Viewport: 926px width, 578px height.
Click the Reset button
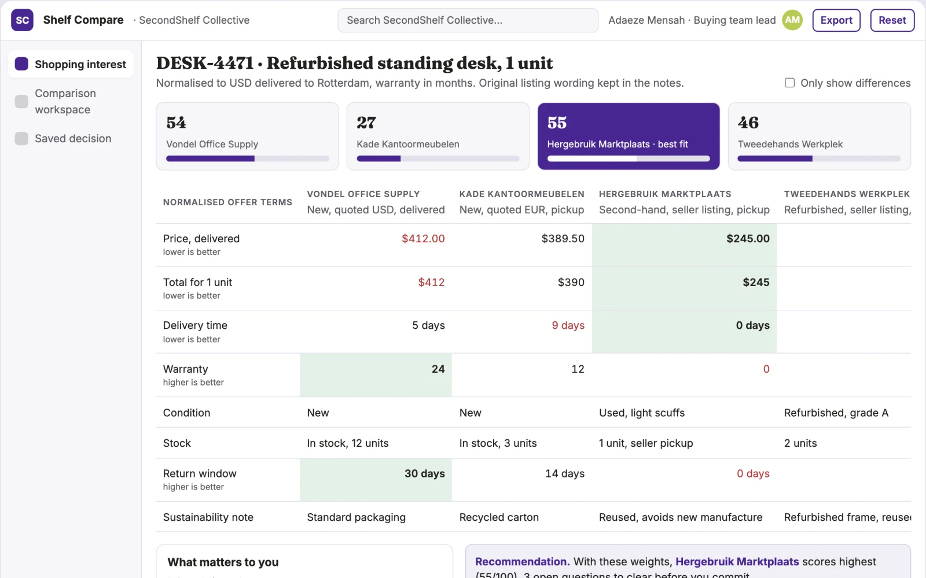[x=892, y=20]
